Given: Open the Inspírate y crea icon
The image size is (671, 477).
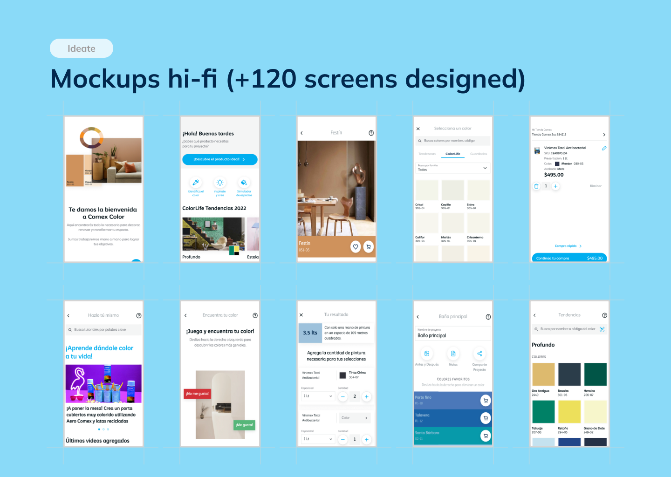Looking at the screenshot, I should tap(219, 183).
